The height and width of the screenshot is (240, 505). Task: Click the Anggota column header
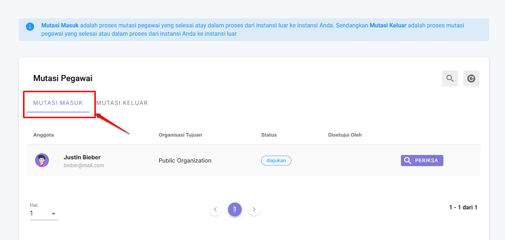pos(44,135)
